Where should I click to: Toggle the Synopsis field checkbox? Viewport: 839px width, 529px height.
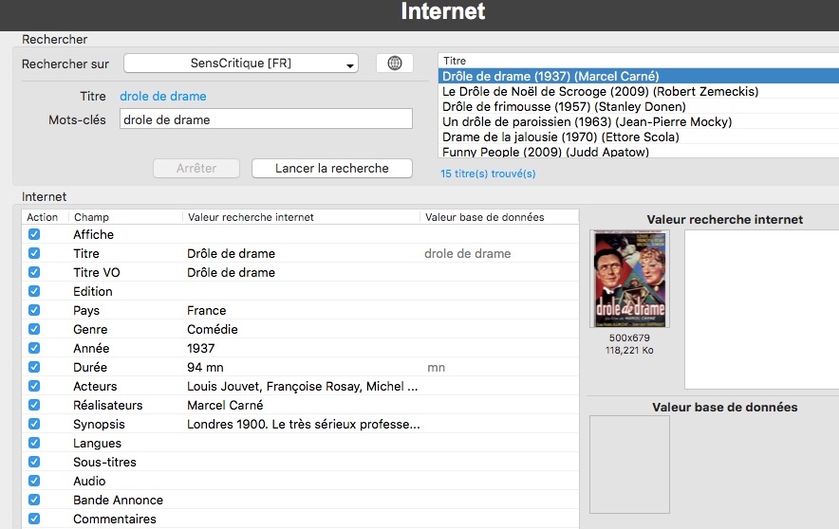click(x=34, y=424)
